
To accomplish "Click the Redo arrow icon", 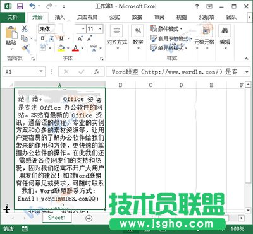I will [x=49, y=6].
